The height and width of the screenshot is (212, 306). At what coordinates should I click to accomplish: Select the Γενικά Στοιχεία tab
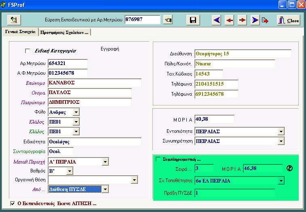click(x=20, y=32)
